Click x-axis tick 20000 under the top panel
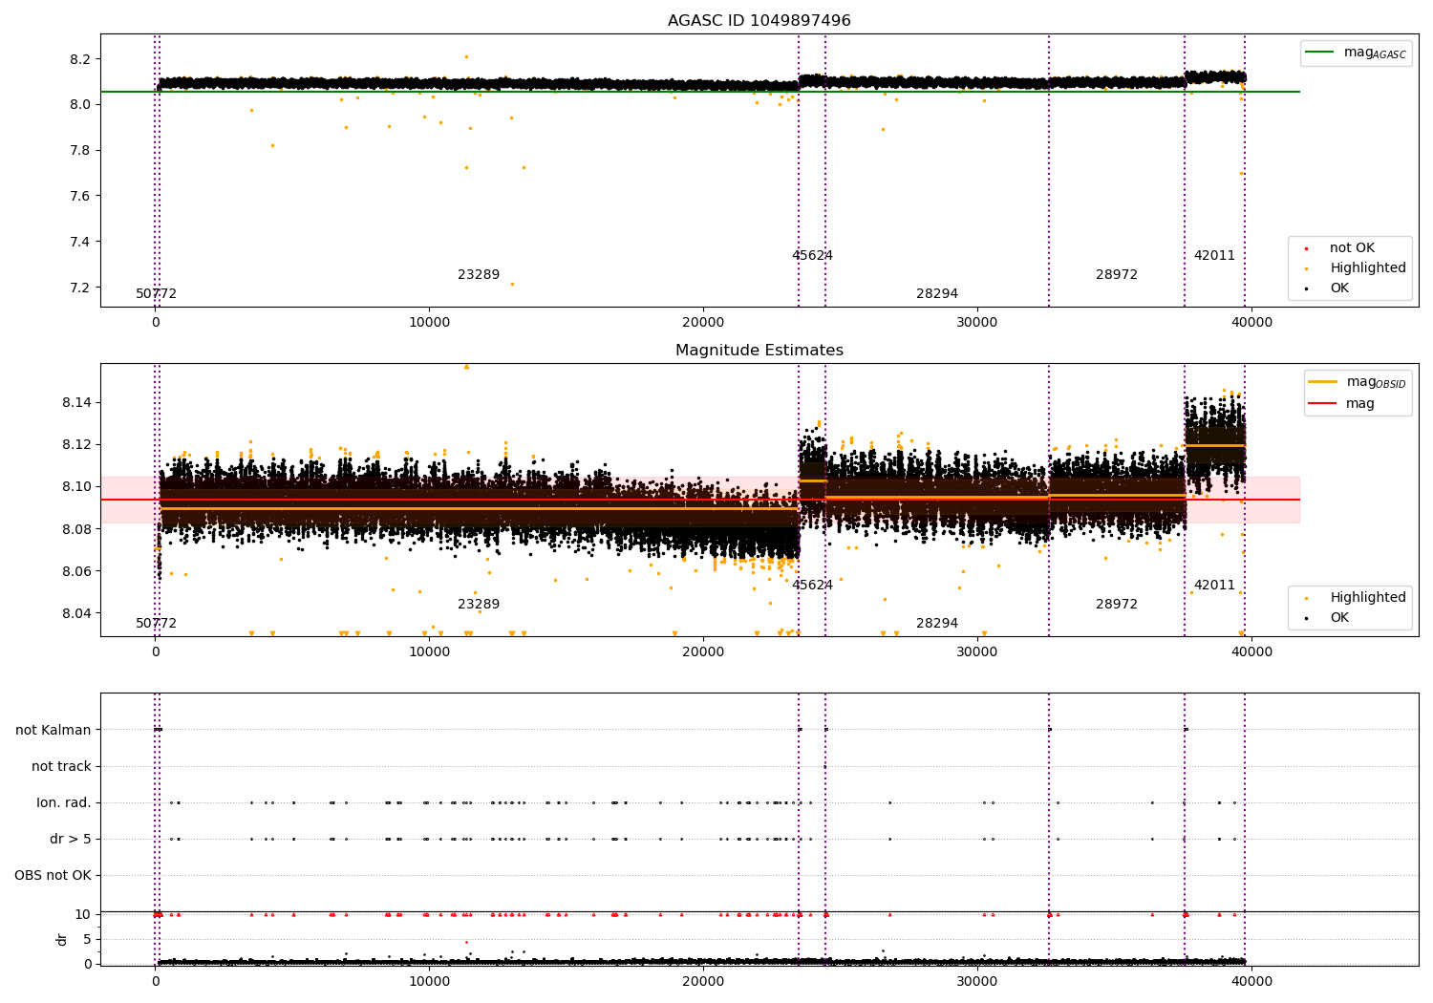 (x=703, y=323)
